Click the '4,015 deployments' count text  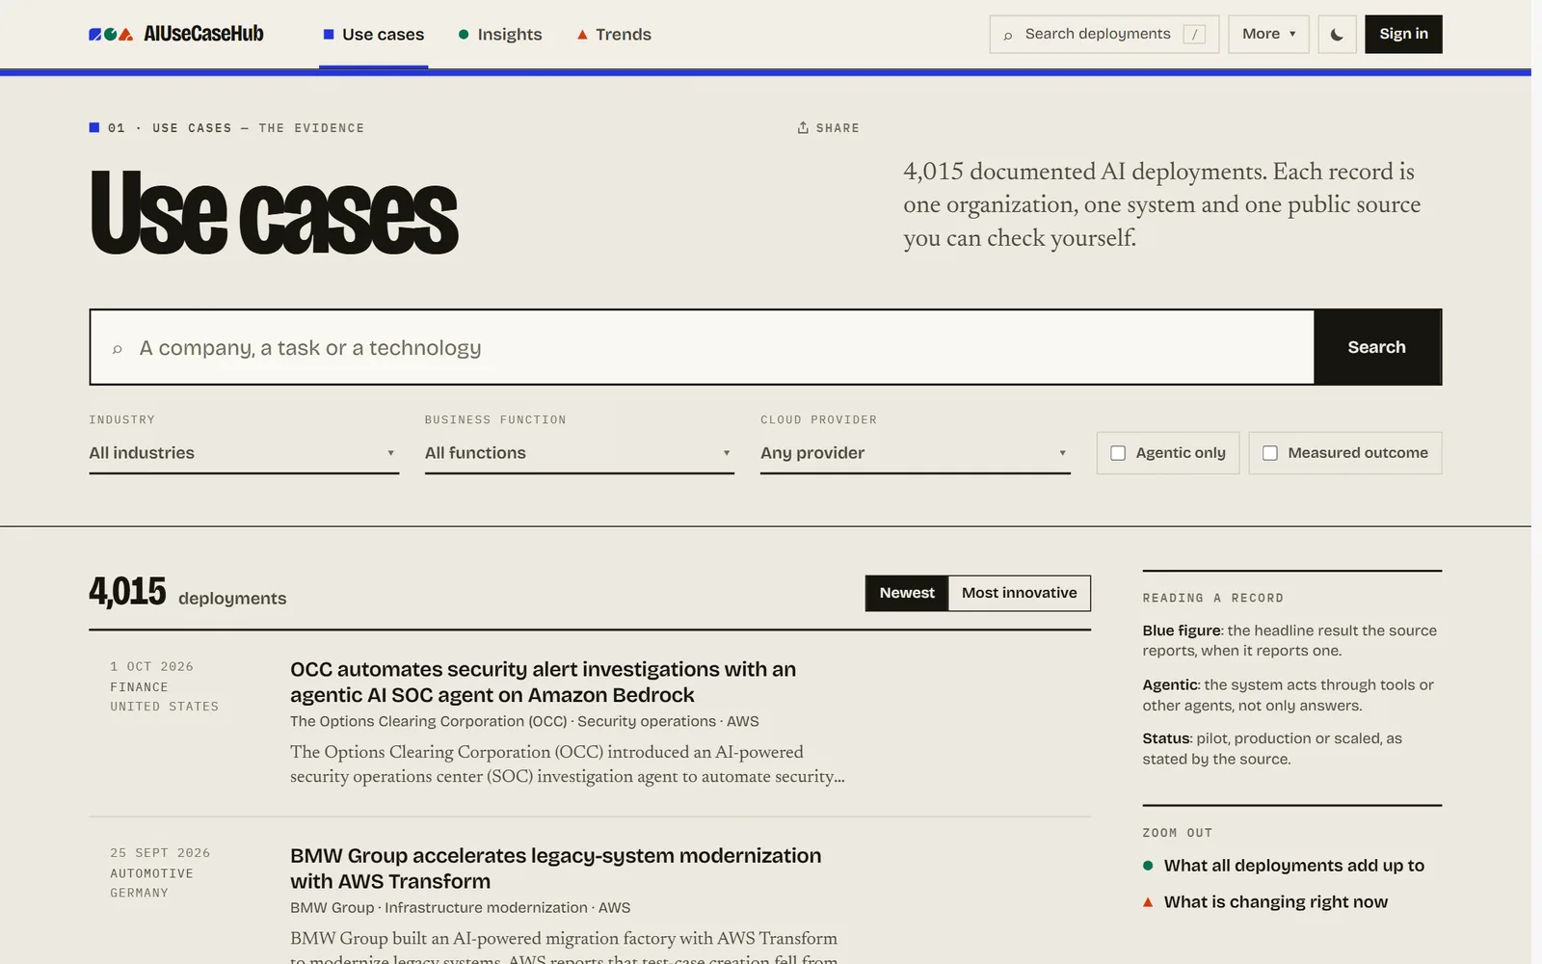(188, 593)
